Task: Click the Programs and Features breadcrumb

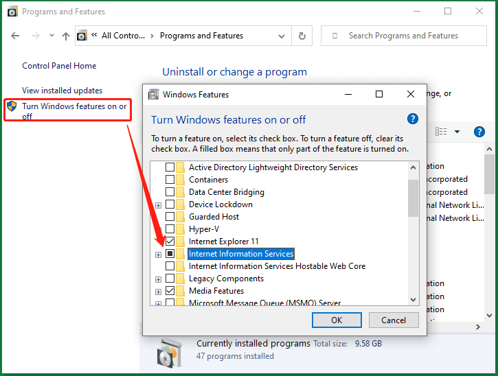Action: [x=201, y=36]
